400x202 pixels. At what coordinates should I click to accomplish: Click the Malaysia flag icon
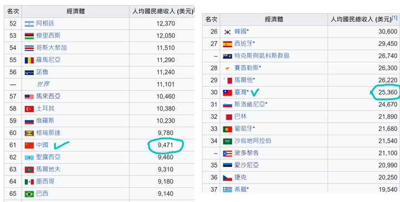tap(29, 97)
